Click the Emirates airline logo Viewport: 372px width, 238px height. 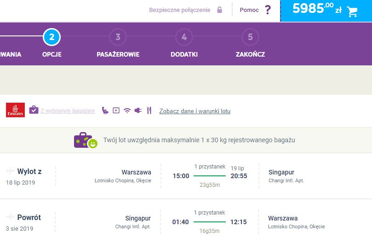16,110
